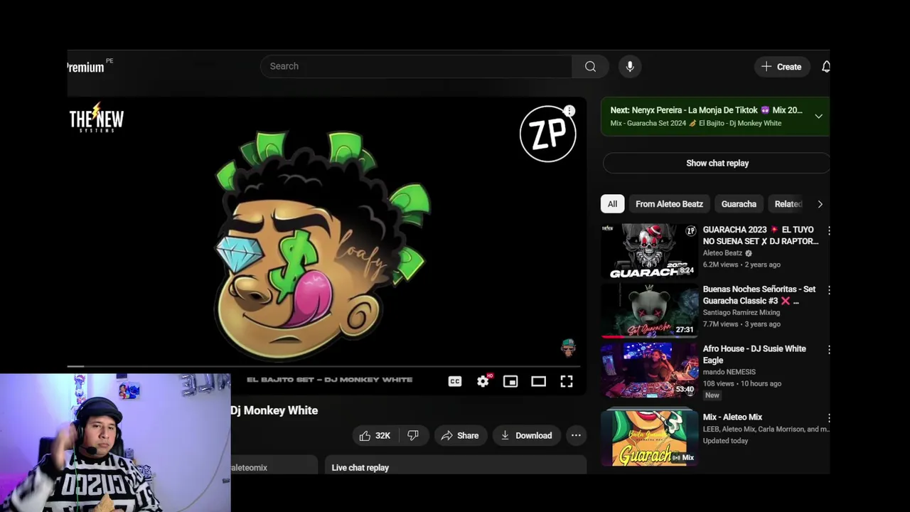This screenshot has height=512, width=910.
Task: Click GUARACHA 2023 EL TUYO video title
Action: [760, 235]
